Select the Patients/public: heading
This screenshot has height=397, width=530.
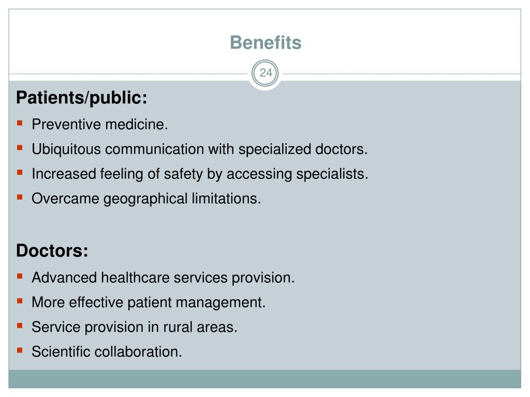[x=82, y=98]
